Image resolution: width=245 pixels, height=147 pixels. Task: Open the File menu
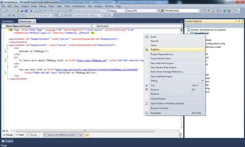[x=3, y=6]
